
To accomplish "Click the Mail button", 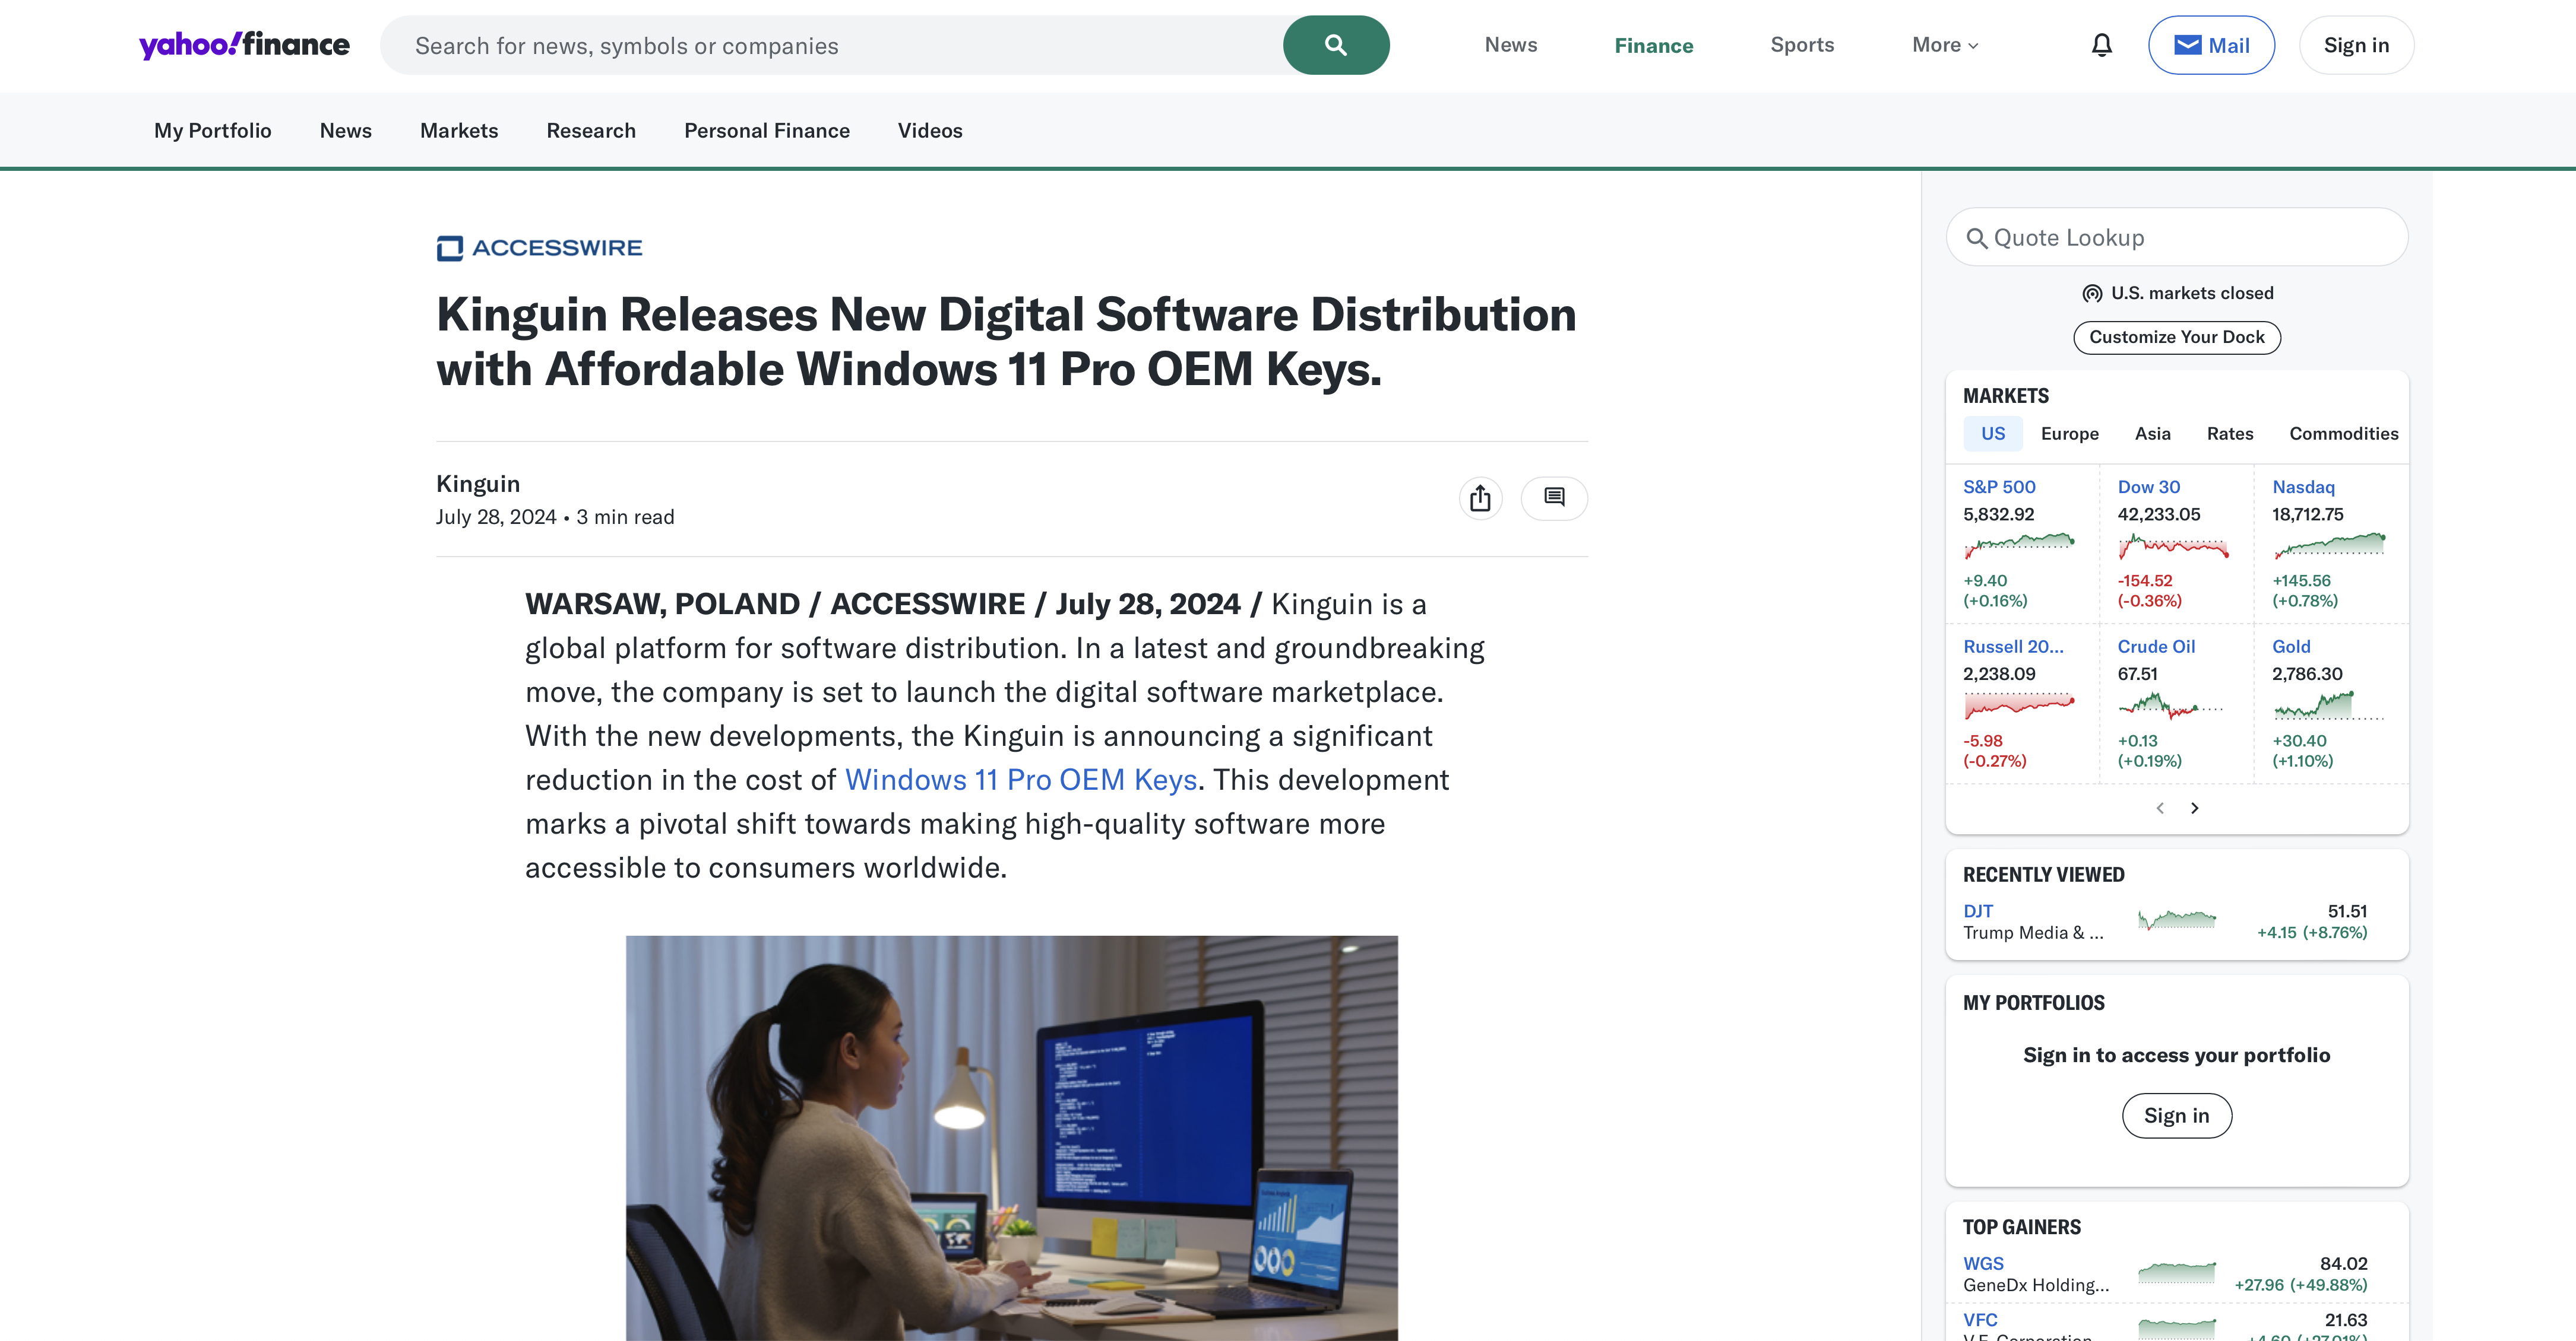I will tap(2211, 45).
